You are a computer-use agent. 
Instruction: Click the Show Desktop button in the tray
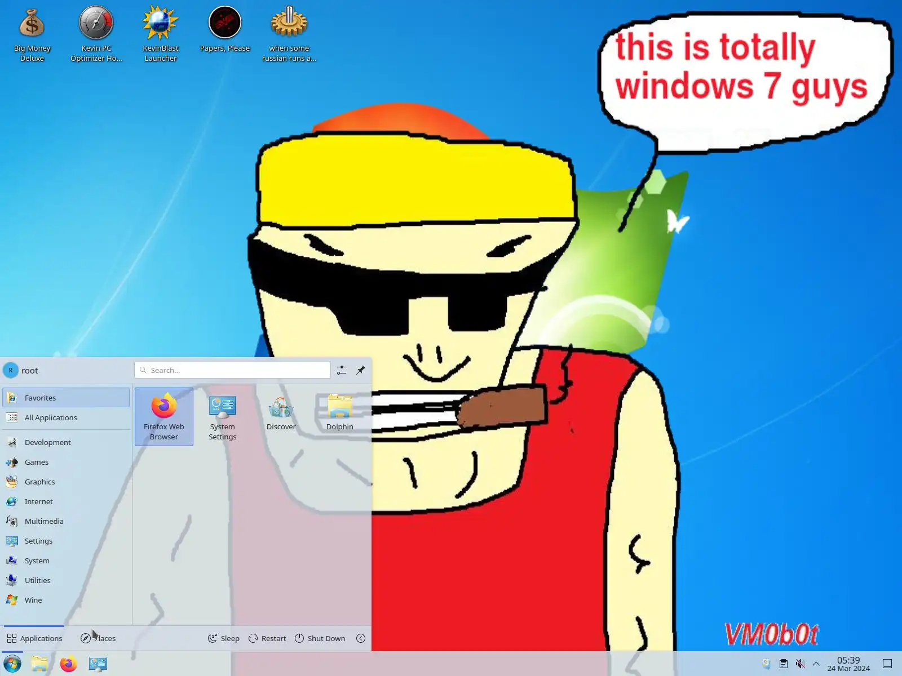(x=887, y=664)
